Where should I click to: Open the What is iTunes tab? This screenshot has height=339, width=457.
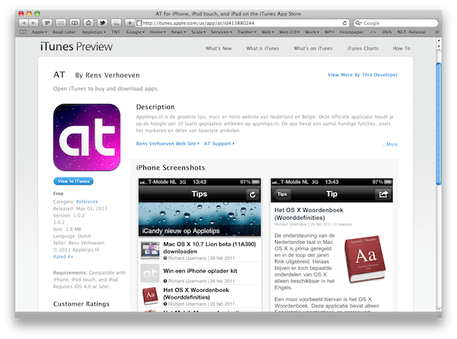pos(263,49)
